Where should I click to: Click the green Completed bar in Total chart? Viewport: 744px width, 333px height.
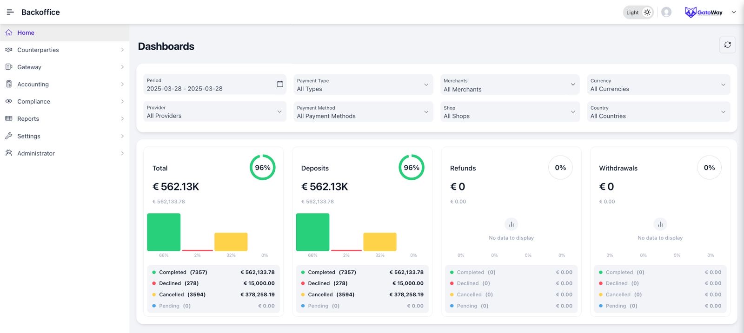(164, 232)
